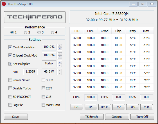The image size is (158, 124).
Task: Click the BCLK button
Action: 105,107
